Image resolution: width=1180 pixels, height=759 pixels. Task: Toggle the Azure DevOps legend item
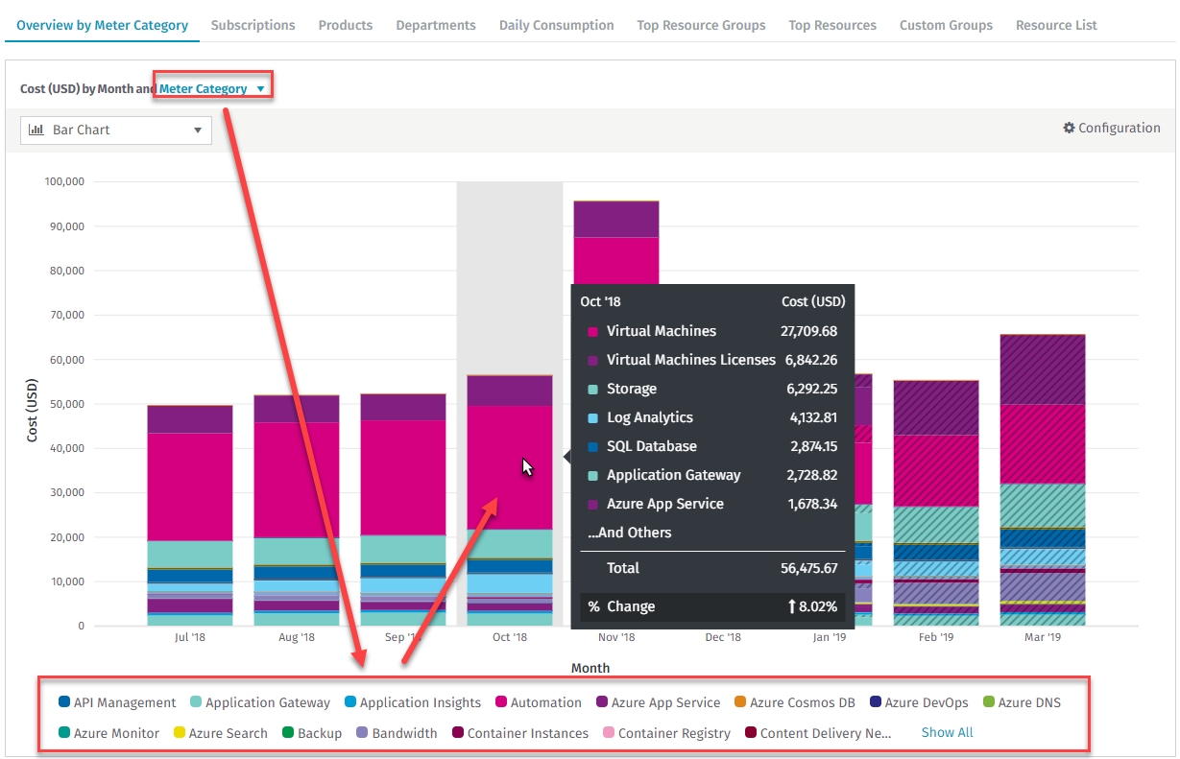pos(918,702)
